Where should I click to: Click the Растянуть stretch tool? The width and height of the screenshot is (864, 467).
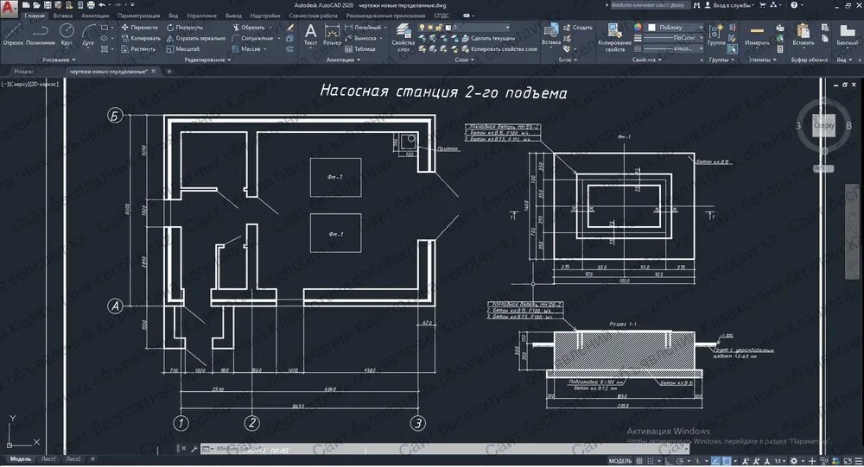click(139, 49)
